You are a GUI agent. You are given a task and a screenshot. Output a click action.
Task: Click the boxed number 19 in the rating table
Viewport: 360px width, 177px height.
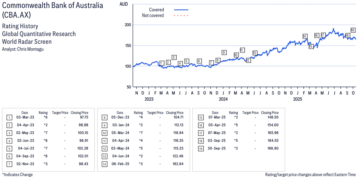click(201, 149)
